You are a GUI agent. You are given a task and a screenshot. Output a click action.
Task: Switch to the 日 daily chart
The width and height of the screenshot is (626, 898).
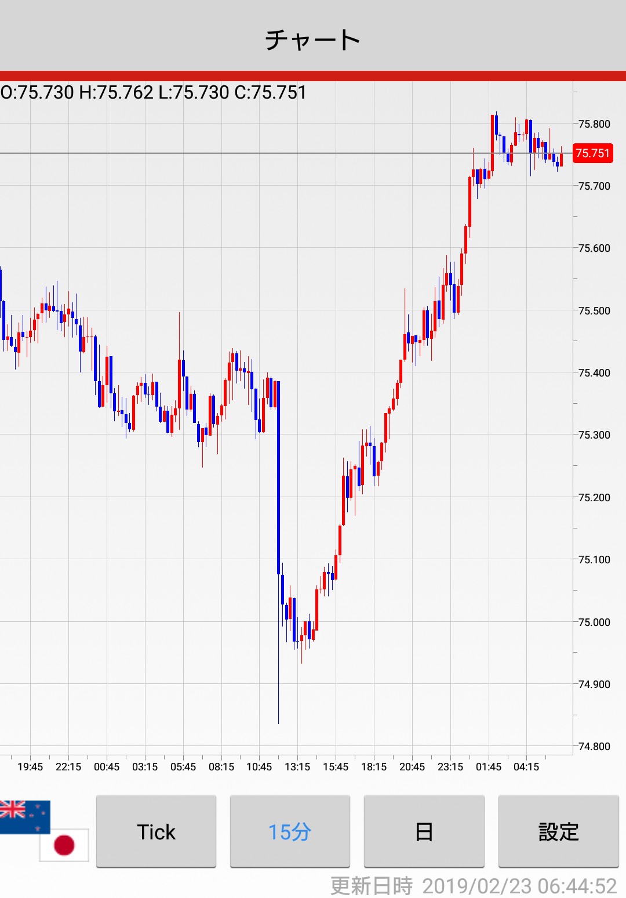point(424,831)
